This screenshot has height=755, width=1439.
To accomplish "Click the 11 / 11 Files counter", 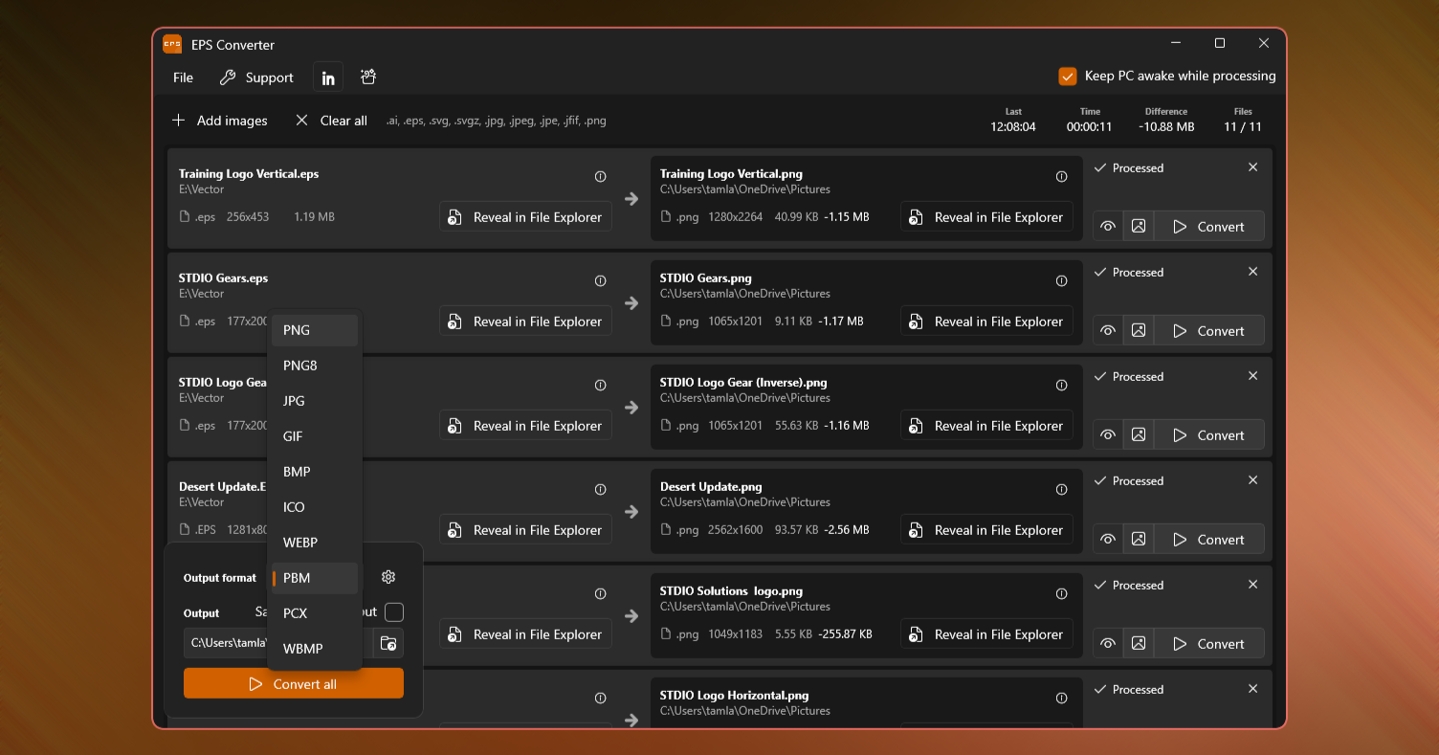I will pos(1243,126).
